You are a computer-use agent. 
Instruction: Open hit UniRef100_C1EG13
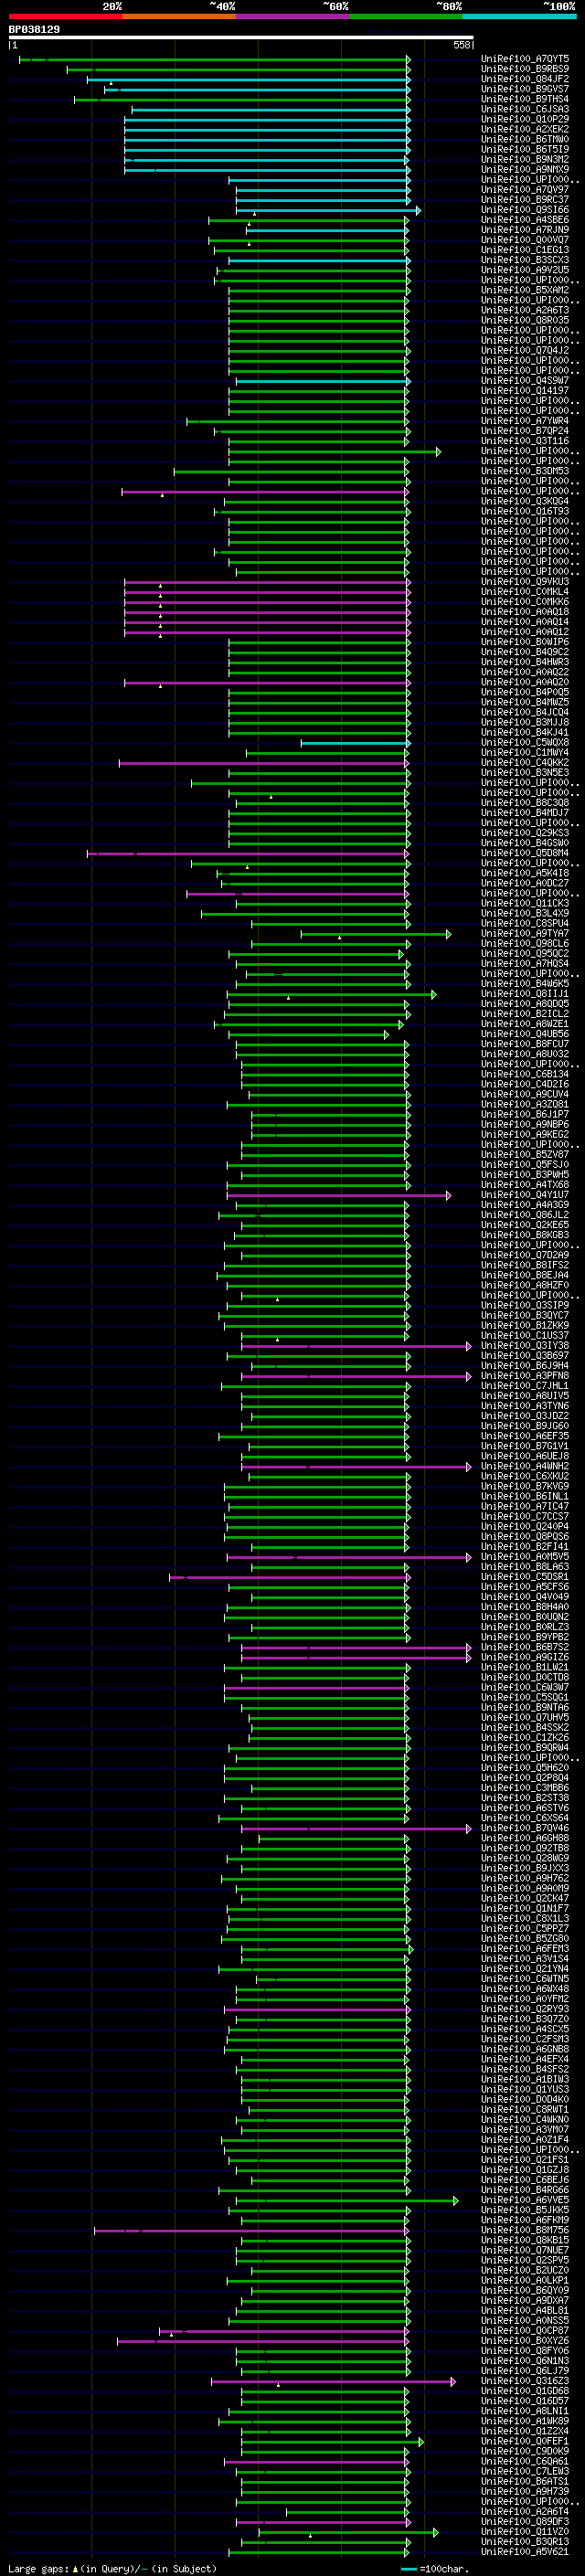pos(525,250)
